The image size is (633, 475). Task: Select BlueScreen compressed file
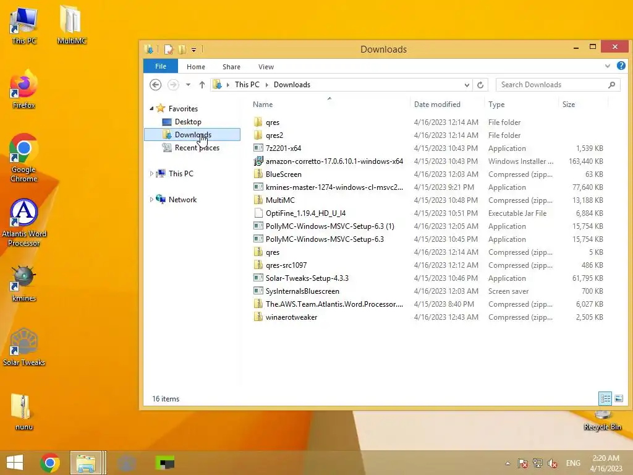tap(283, 174)
